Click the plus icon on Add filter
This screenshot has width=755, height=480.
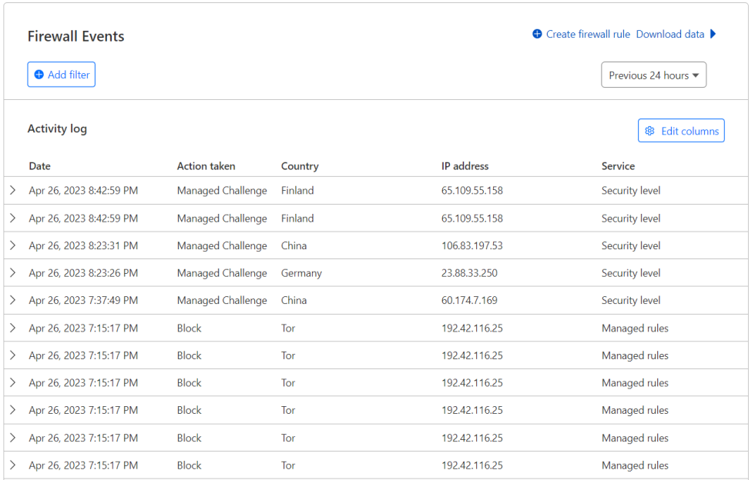[39, 74]
